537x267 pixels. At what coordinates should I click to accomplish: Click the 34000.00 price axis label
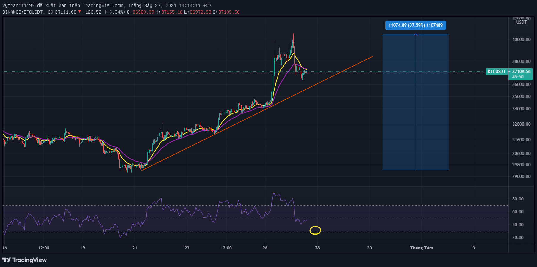point(521,109)
